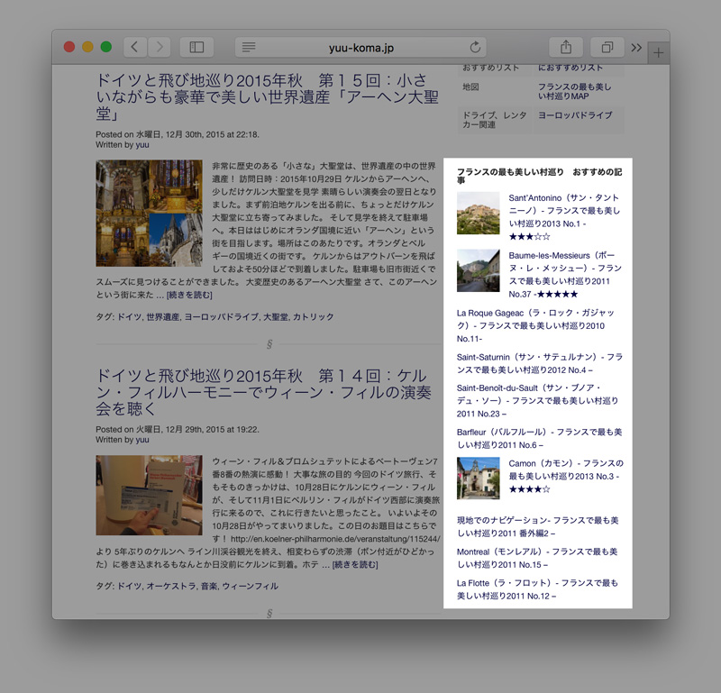Open a new tab with plus button
This screenshot has height=693, width=721.
(659, 53)
